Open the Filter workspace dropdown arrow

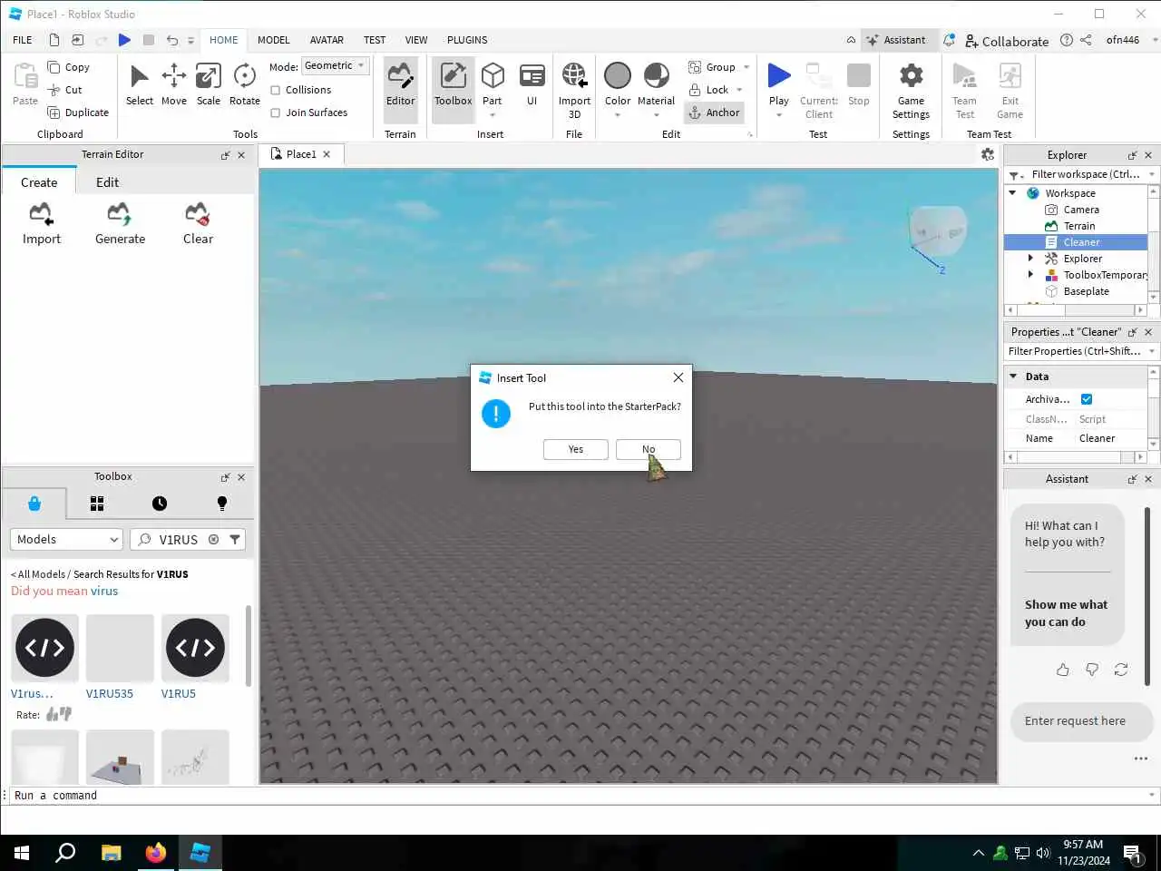(x=1152, y=174)
